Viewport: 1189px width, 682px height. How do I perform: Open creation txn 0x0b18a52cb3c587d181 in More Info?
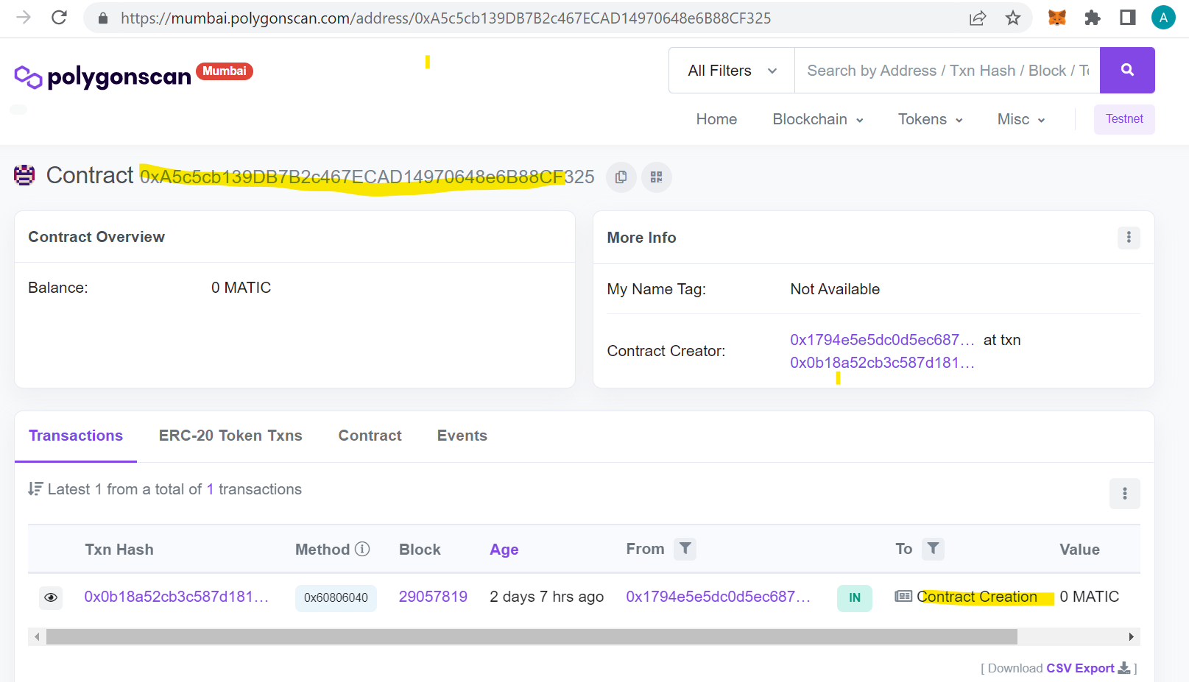point(882,363)
